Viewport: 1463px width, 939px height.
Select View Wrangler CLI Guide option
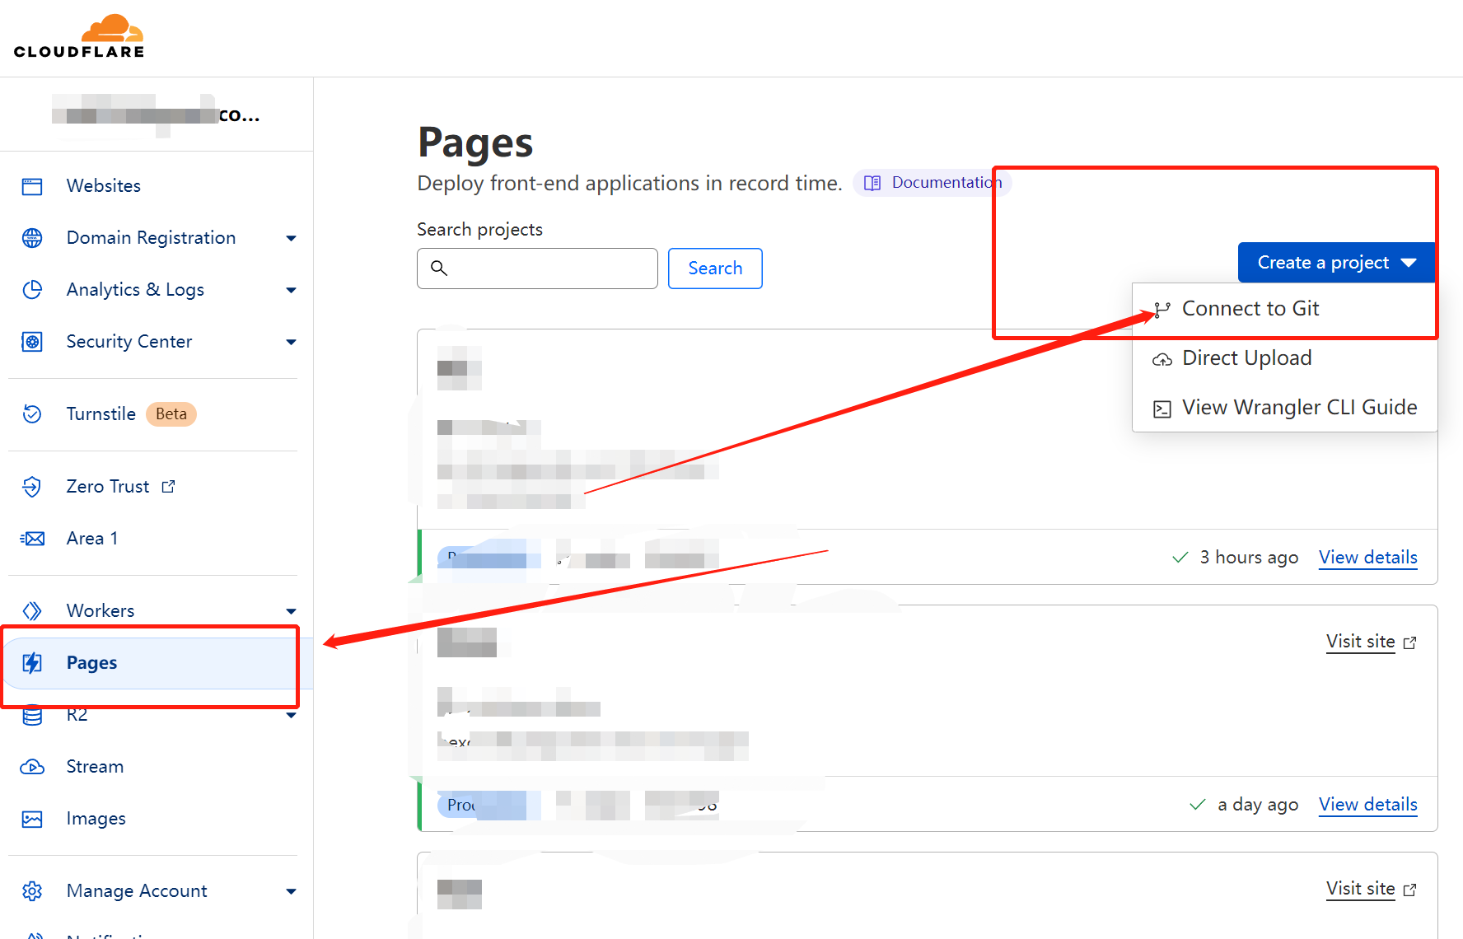1284,408
